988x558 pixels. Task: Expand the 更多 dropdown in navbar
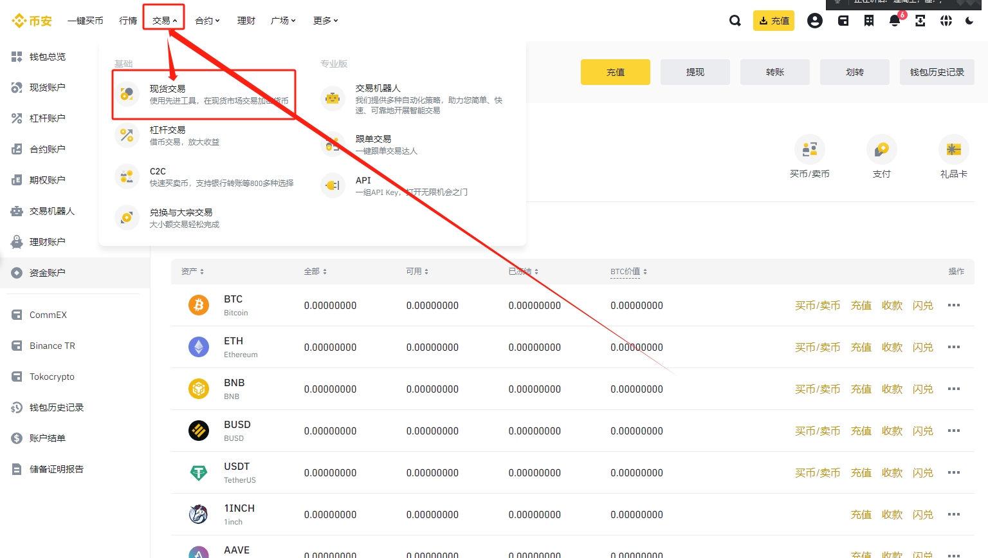click(x=325, y=21)
